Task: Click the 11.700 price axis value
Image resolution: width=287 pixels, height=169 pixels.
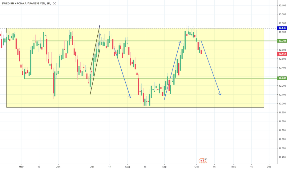Action: click(x=282, y=131)
